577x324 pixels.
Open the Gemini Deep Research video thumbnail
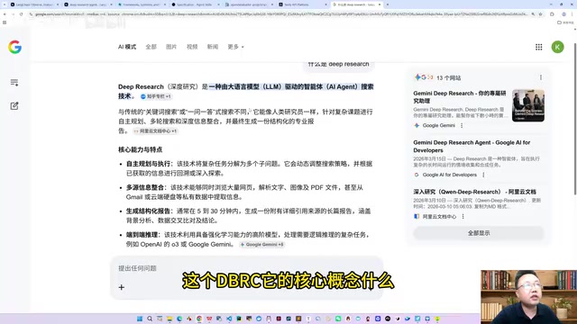[x=528, y=105]
